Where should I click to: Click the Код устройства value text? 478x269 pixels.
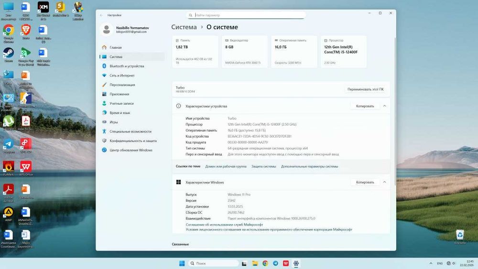point(260,136)
